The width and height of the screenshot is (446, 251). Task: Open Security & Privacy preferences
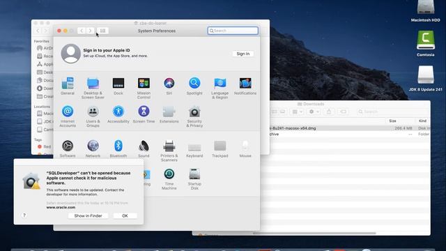click(194, 116)
